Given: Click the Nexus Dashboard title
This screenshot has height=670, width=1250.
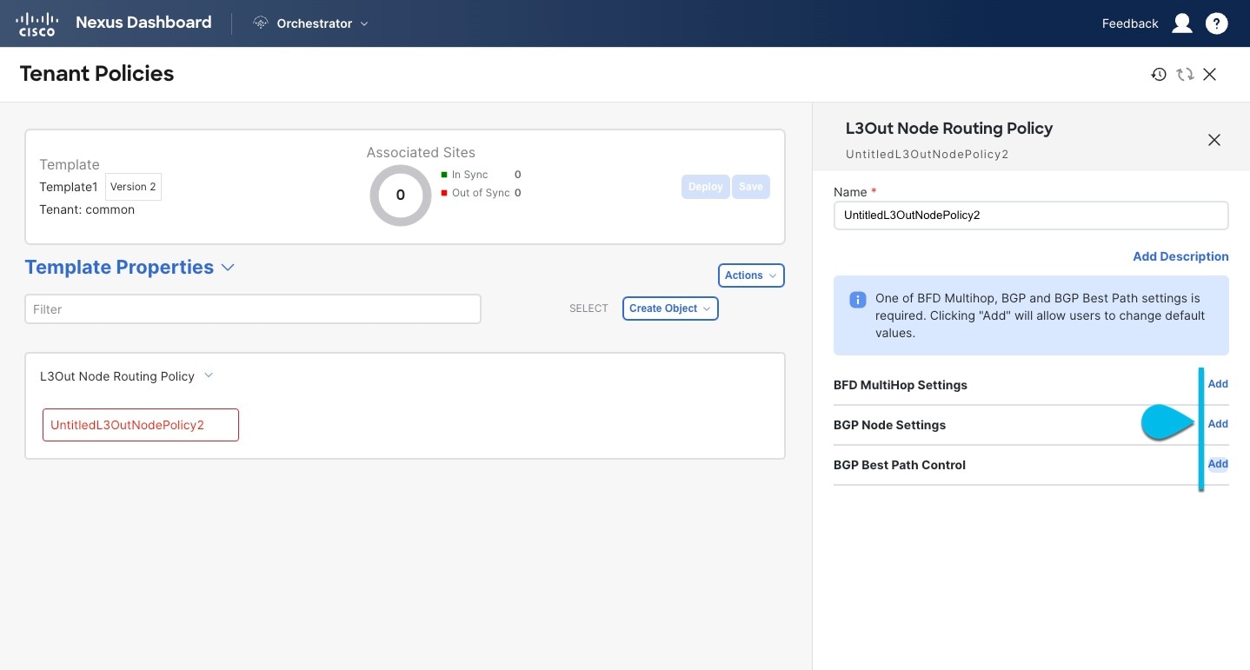Looking at the screenshot, I should tap(143, 23).
